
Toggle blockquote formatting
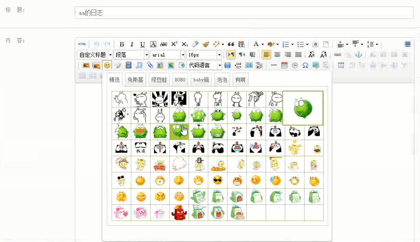coord(231,44)
